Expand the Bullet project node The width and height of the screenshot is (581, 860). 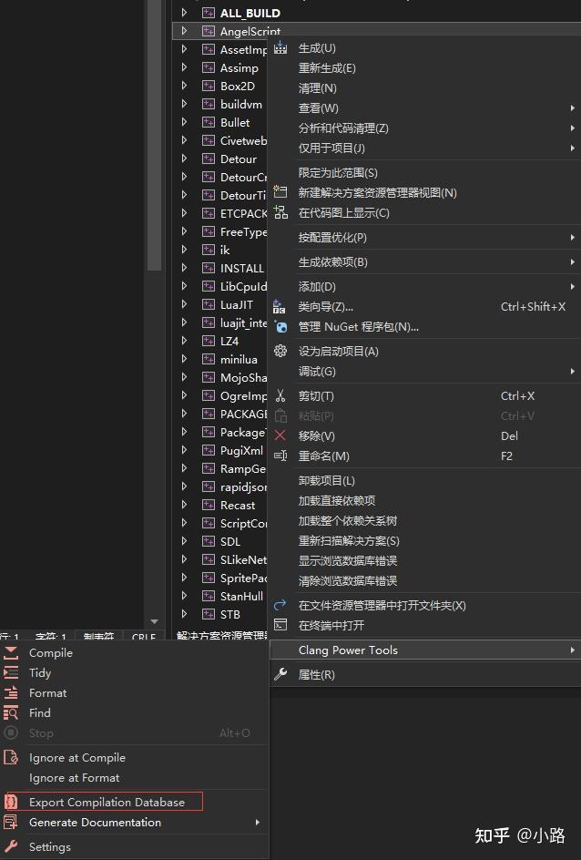(184, 122)
